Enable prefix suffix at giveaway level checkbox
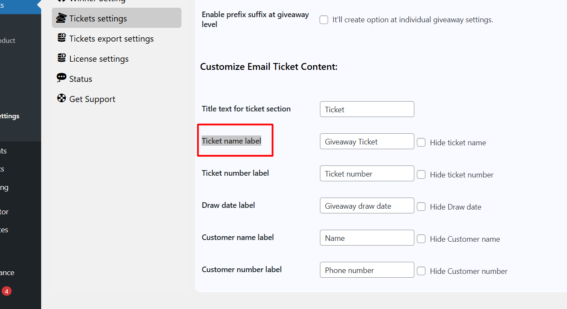The height and width of the screenshot is (309, 567). pos(324,20)
